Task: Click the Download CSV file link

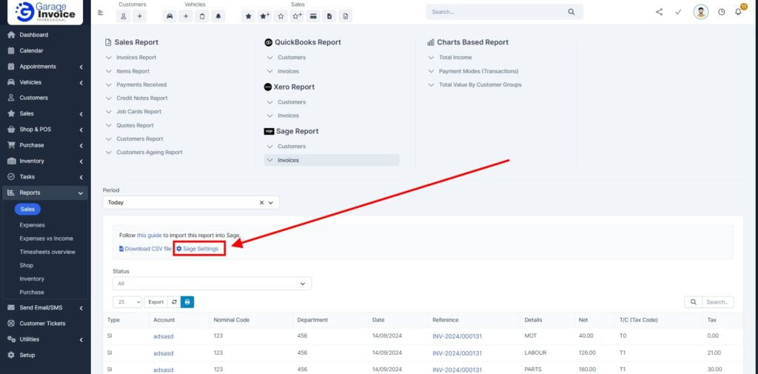Action: click(x=145, y=249)
